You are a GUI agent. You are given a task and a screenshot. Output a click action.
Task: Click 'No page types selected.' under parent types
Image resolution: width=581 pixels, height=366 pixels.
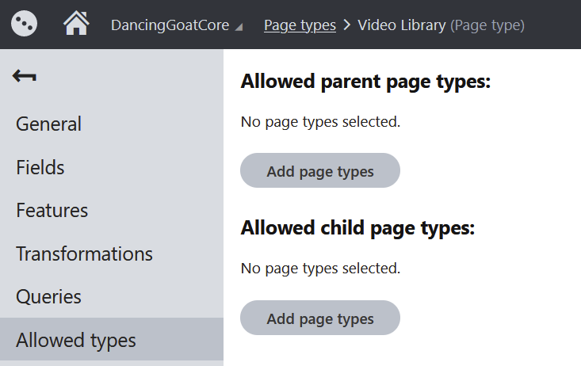[x=320, y=122]
